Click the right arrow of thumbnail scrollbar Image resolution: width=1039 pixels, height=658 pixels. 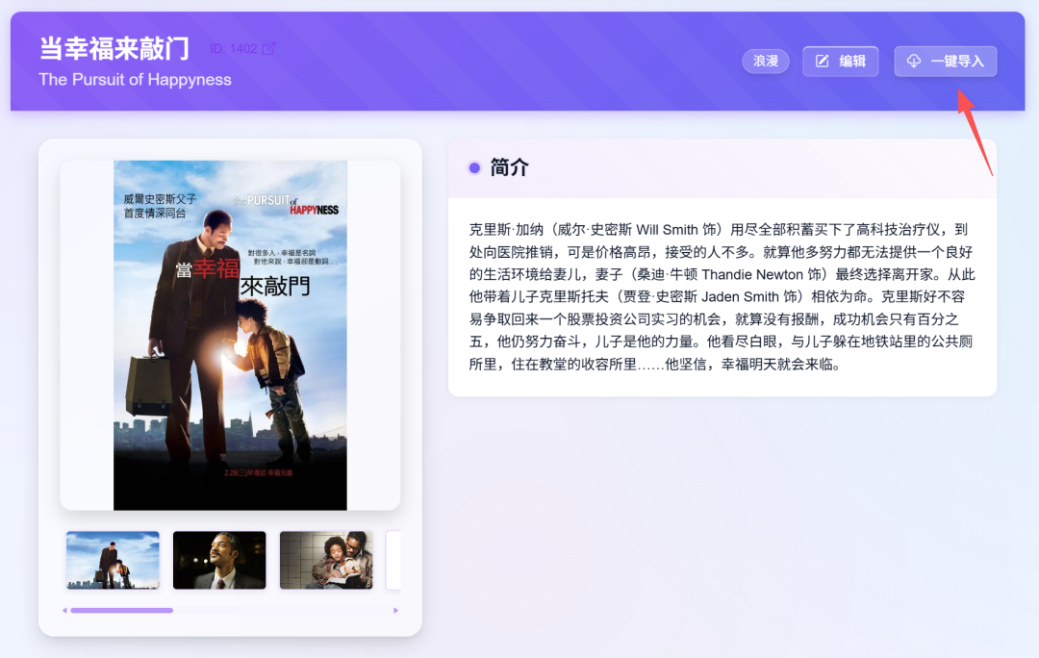tap(395, 610)
